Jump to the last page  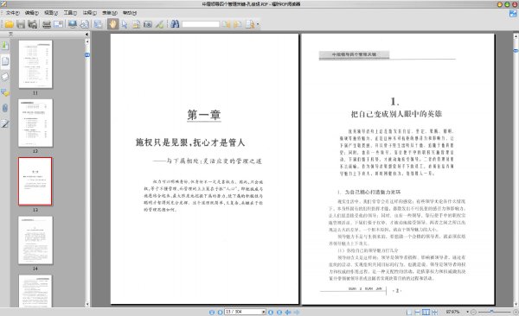point(279,312)
